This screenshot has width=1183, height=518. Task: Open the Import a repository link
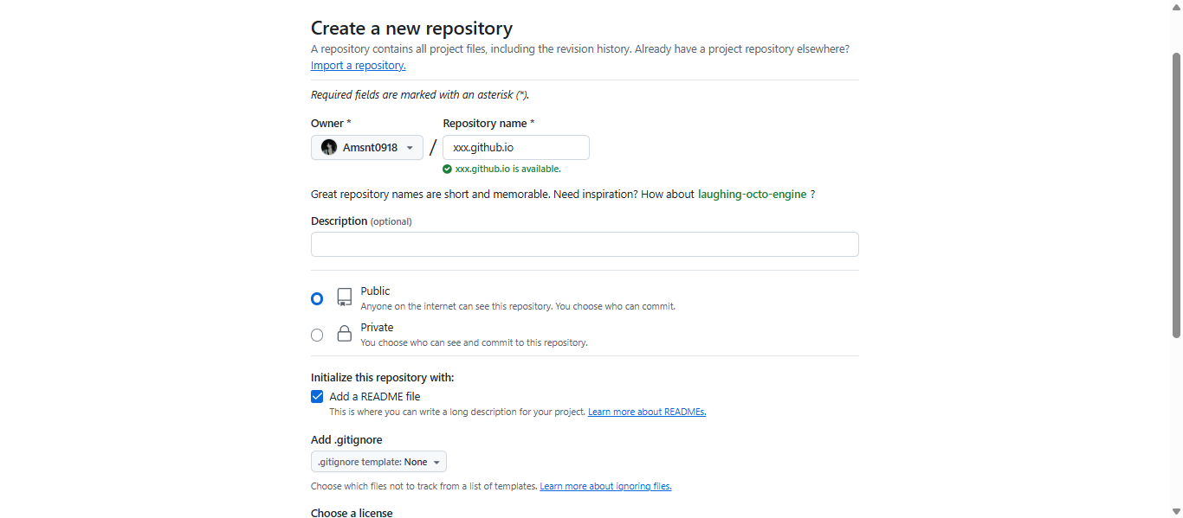point(358,66)
